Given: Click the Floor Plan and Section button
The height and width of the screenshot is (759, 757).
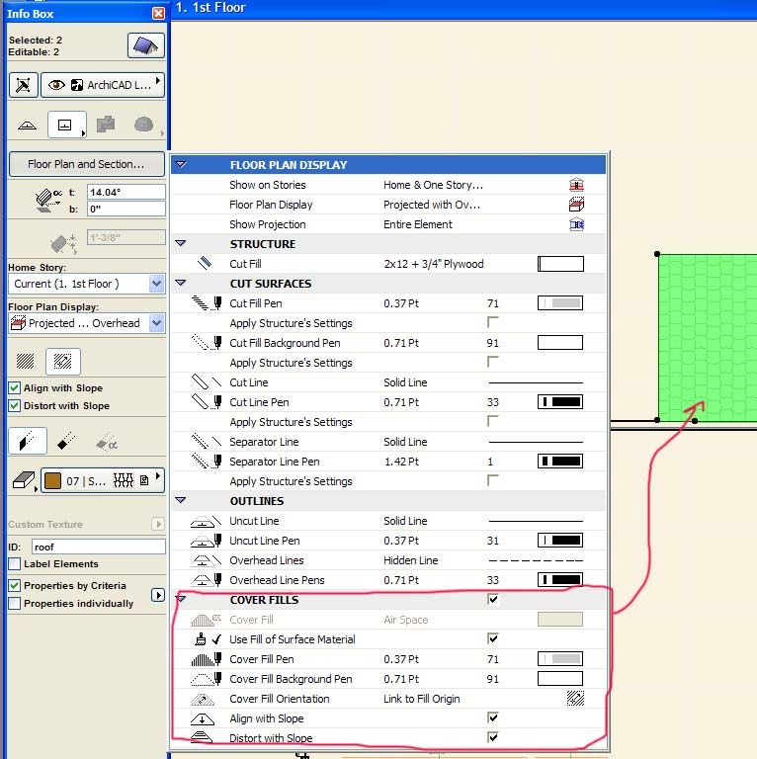Looking at the screenshot, I should (87, 164).
